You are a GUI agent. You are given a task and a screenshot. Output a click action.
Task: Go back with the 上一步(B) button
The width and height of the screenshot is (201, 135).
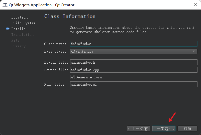(x=138, y=128)
